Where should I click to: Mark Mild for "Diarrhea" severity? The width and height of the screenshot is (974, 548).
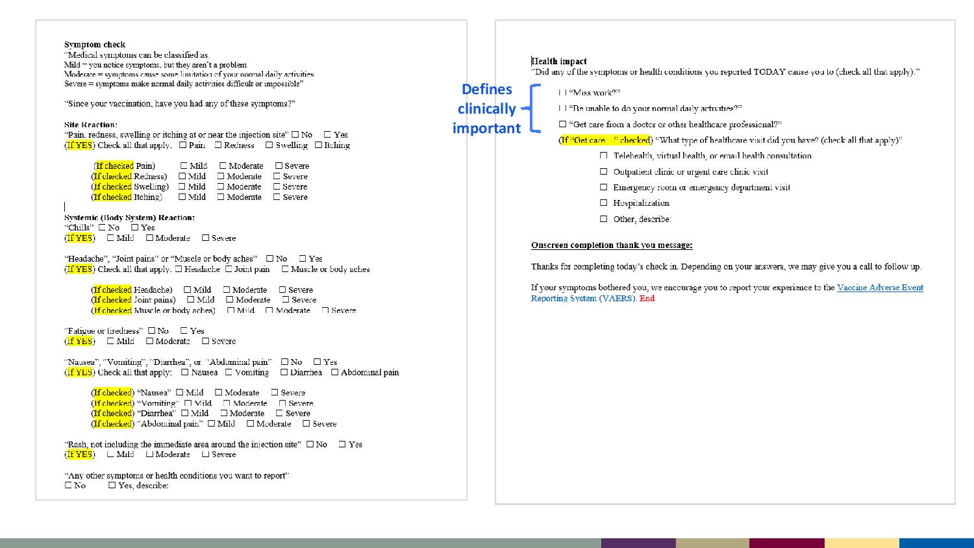click(185, 414)
